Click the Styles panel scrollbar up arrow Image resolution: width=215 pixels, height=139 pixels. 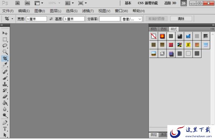click(212, 34)
